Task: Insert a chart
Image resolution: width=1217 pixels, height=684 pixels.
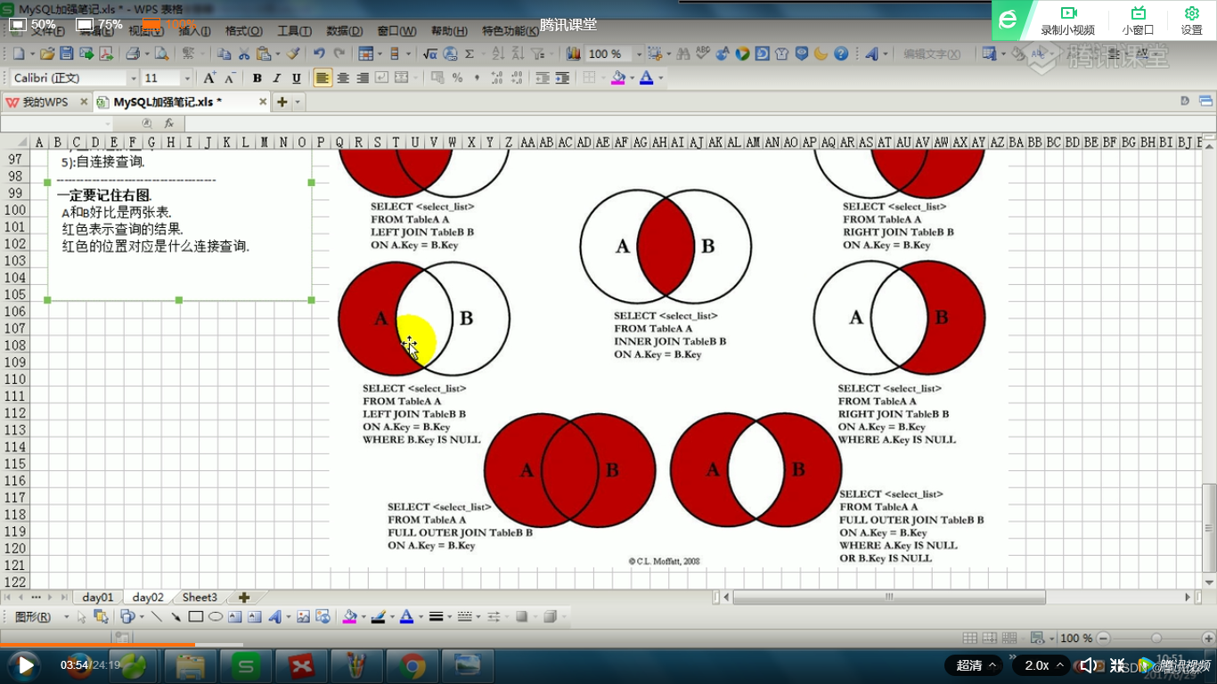Action: [573, 54]
